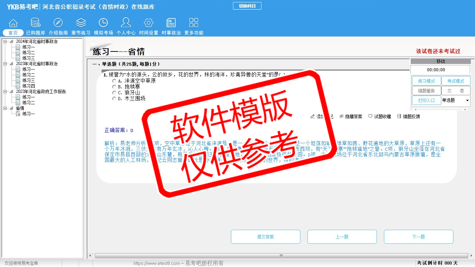Open 个人中心 user icon
The image size is (475, 267).
click(x=126, y=23)
